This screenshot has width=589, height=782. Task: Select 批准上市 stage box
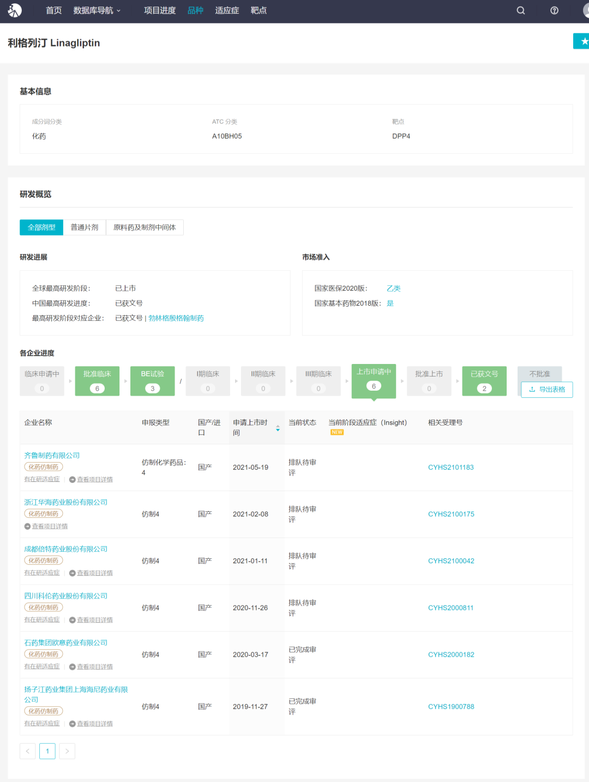[x=429, y=381]
